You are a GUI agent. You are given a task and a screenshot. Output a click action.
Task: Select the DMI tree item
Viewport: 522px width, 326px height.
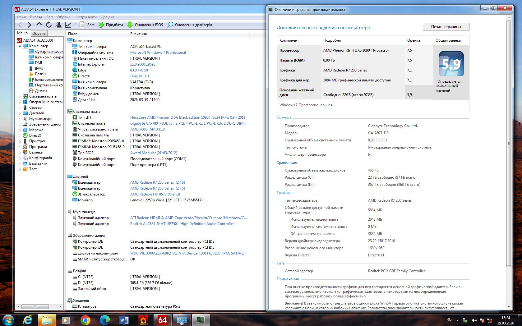tap(39, 62)
